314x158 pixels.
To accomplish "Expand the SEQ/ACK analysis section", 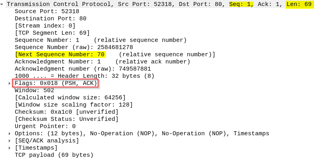I will [x=10, y=141].
